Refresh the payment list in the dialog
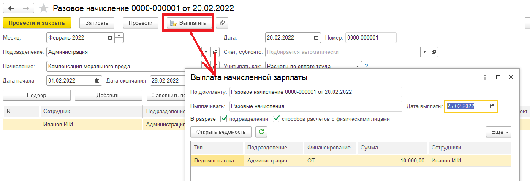 261,132
